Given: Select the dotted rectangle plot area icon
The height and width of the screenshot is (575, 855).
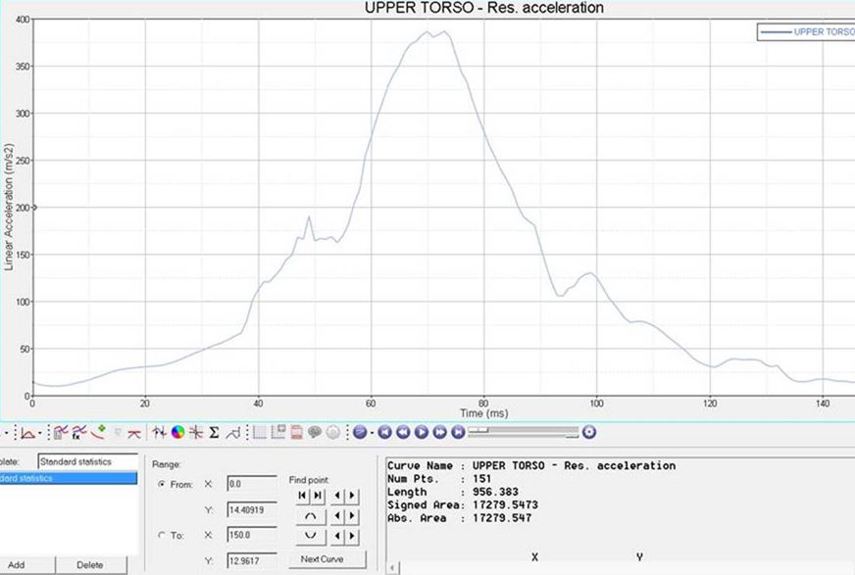Looking at the screenshot, I should pyautogui.click(x=260, y=433).
